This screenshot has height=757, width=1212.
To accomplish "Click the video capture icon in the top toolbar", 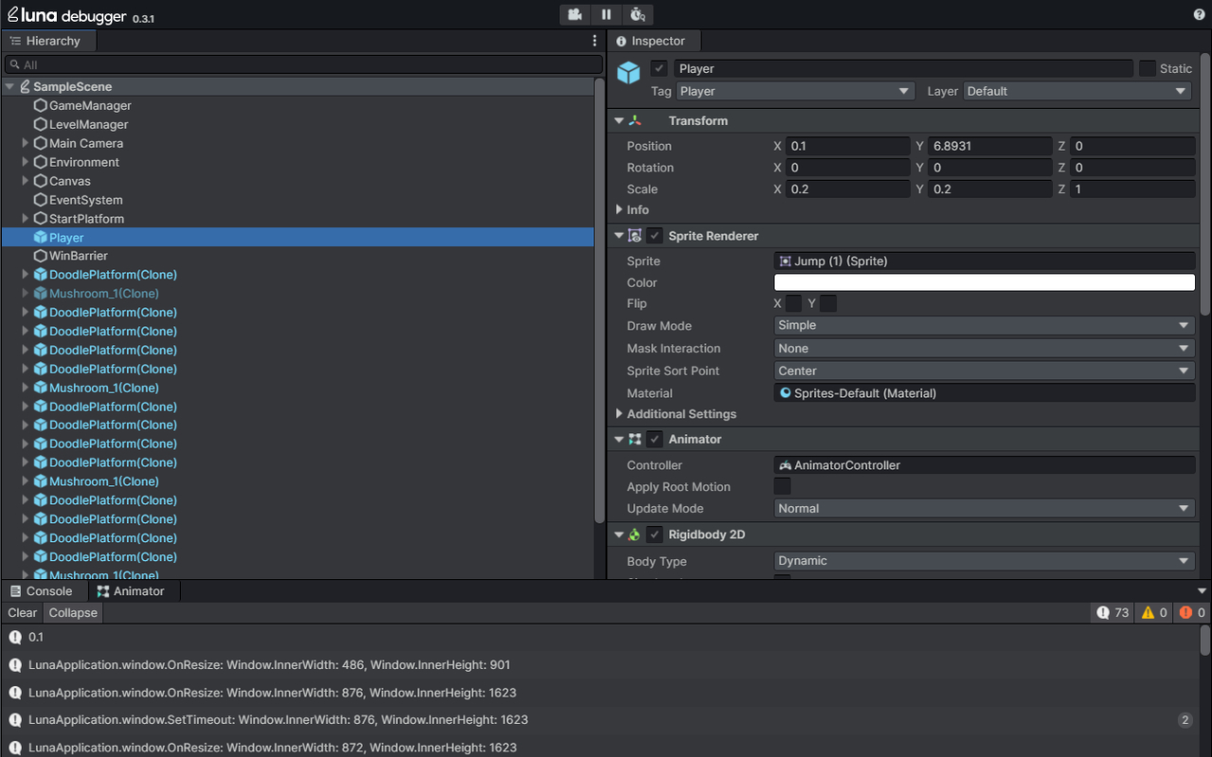I will [x=575, y=14].
